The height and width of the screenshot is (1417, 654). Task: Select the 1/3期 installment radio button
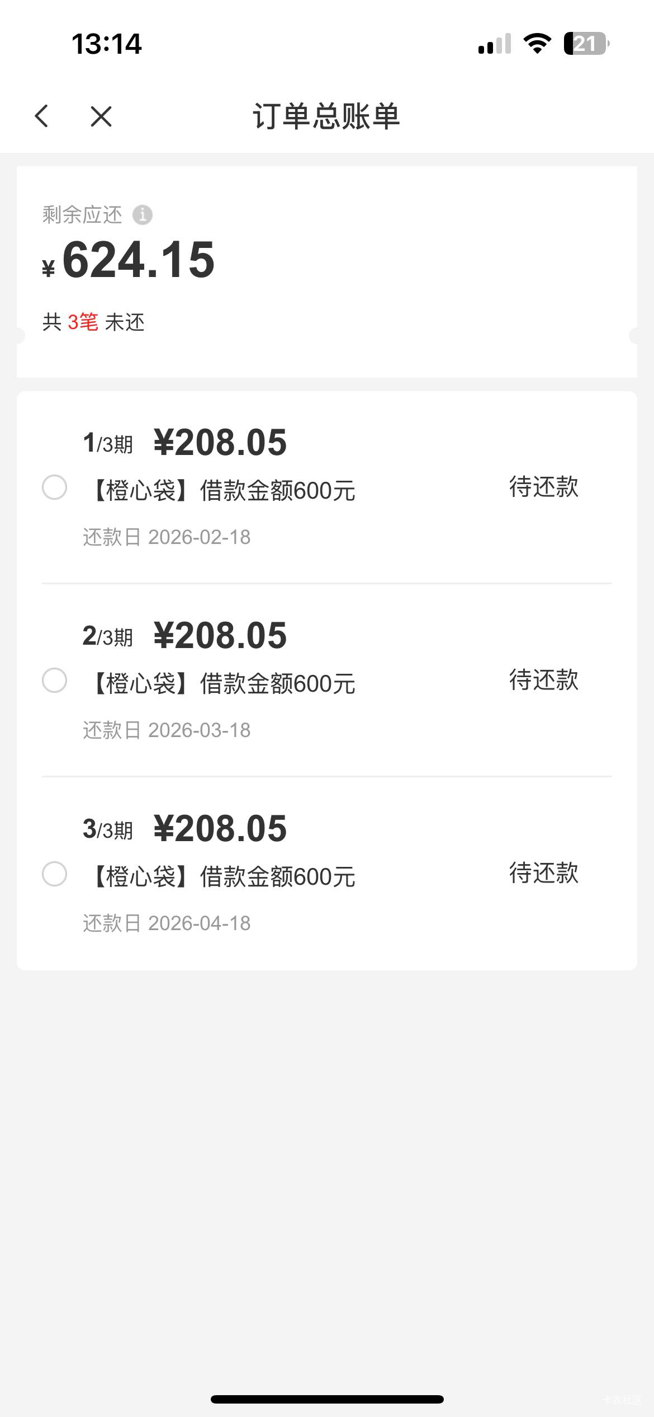click(55, 487)
